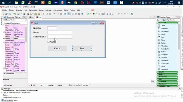Screen dimensions: 183x102
Task: Open the Run button dropdown arrow
Action: (x=91, y=14)
